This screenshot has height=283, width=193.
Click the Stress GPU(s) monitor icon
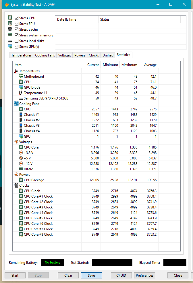10,46
